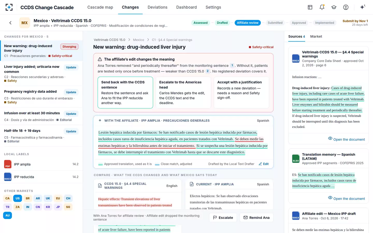Click Veltrimab CCDS 15.0 breadcrumb

pos(109,40)
